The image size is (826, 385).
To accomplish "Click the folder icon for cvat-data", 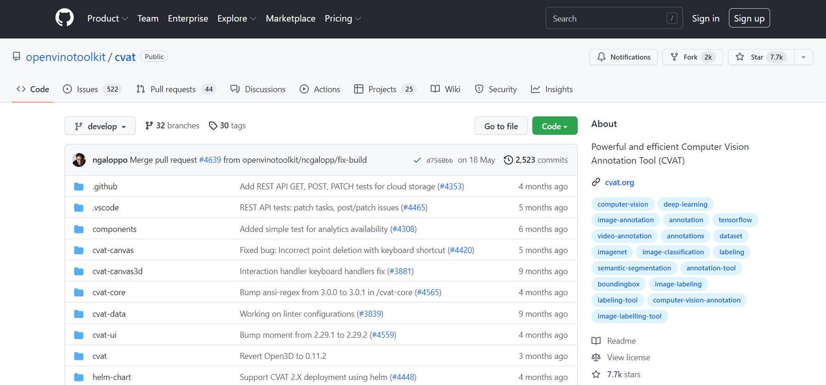I will pyautogui.click(x=79, y=314).
